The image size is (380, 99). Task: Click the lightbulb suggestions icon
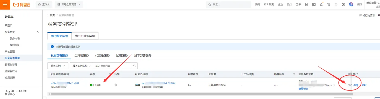tap(336, 5)
